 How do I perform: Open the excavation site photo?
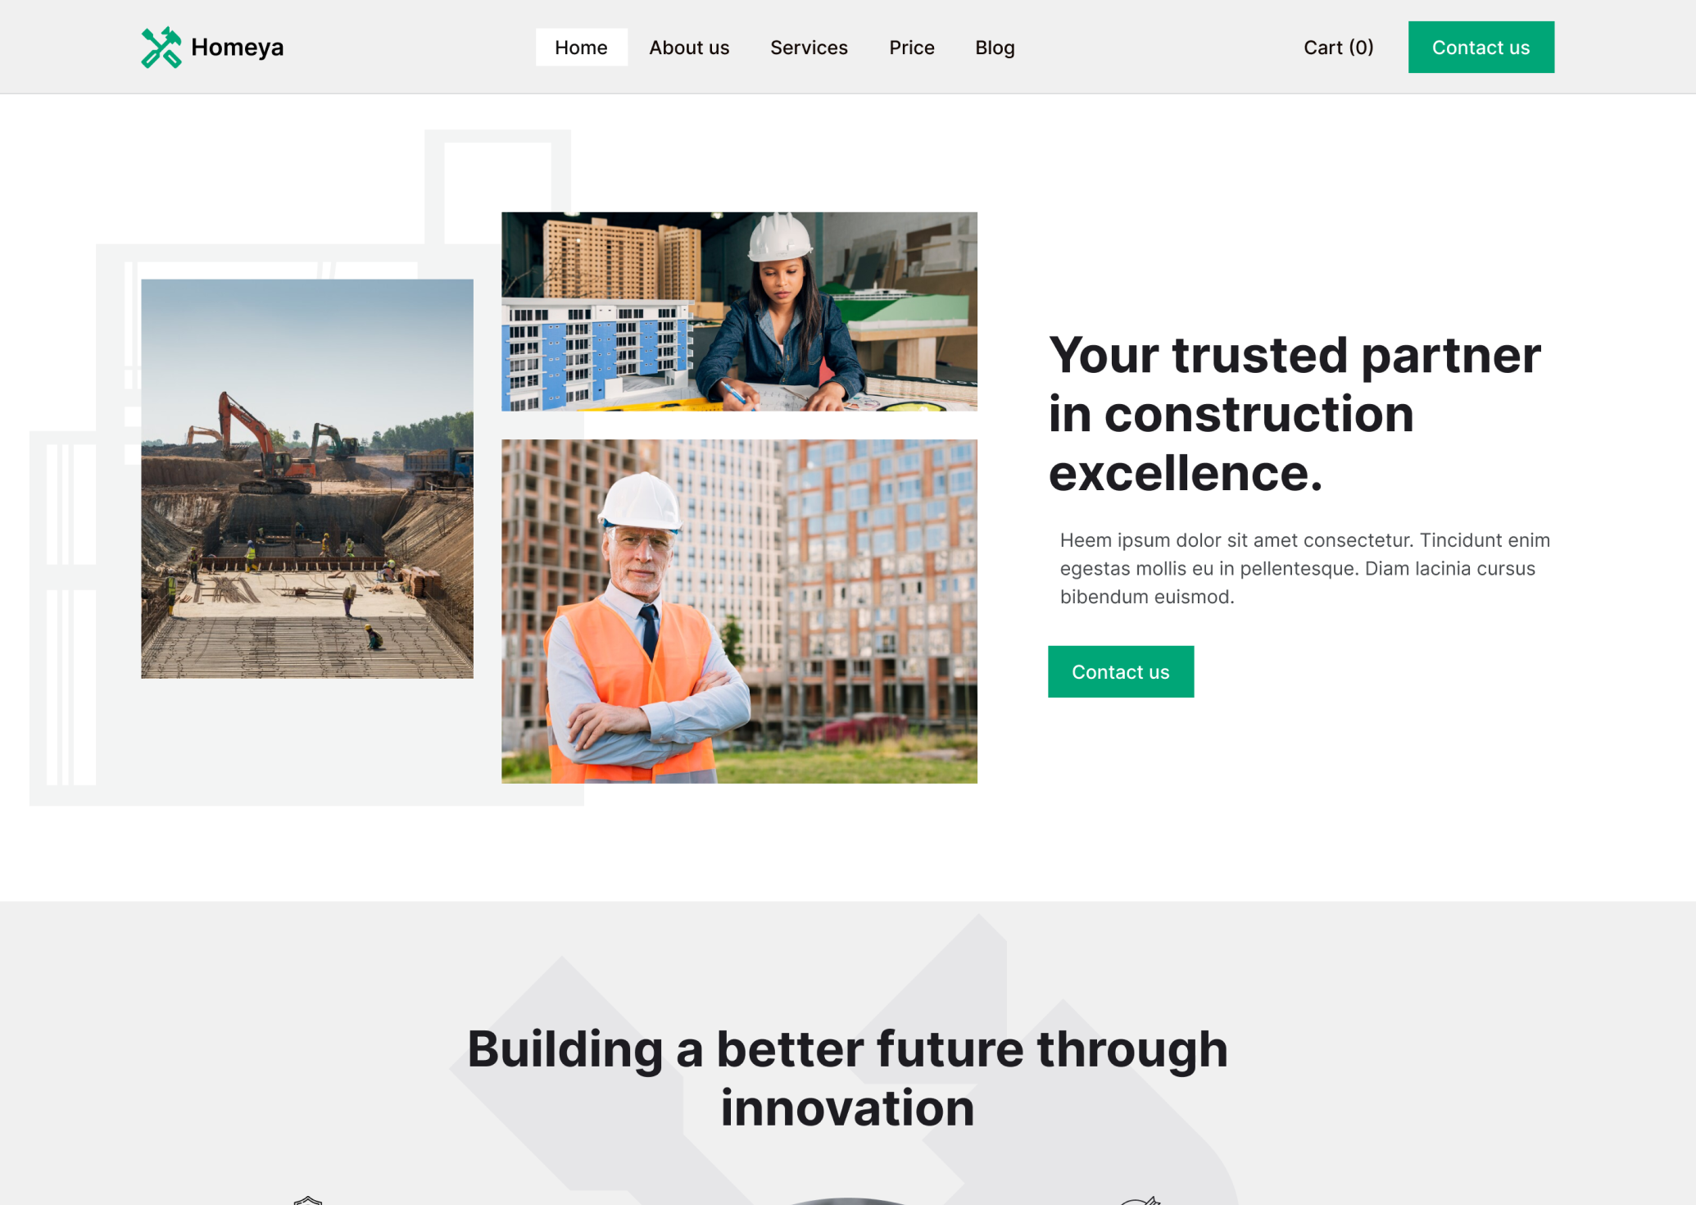(x=307, y=479)
